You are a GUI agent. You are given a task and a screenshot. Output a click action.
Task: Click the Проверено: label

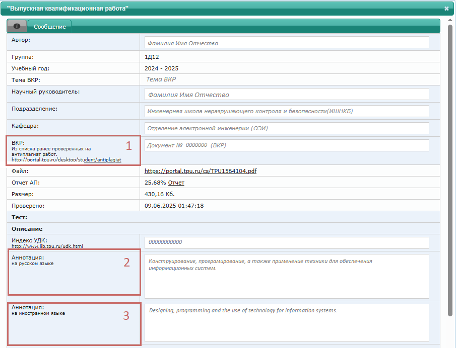tap(28, 206)
